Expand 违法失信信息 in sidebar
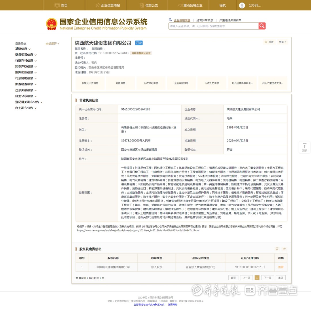 pos(26,90)
